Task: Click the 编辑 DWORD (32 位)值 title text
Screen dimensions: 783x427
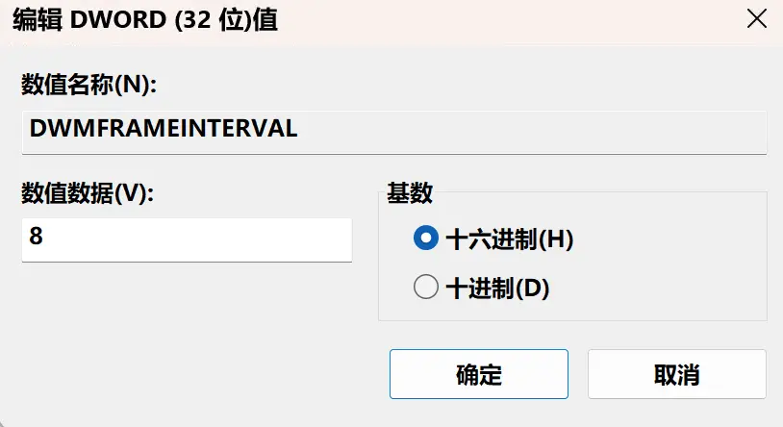Action: pos(145,20)
